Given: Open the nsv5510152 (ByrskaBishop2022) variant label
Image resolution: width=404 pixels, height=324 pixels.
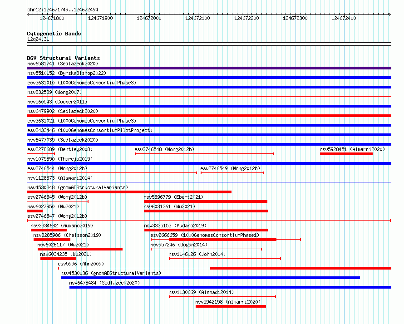Looking at the screenshot, I should [x=67, y=73].
